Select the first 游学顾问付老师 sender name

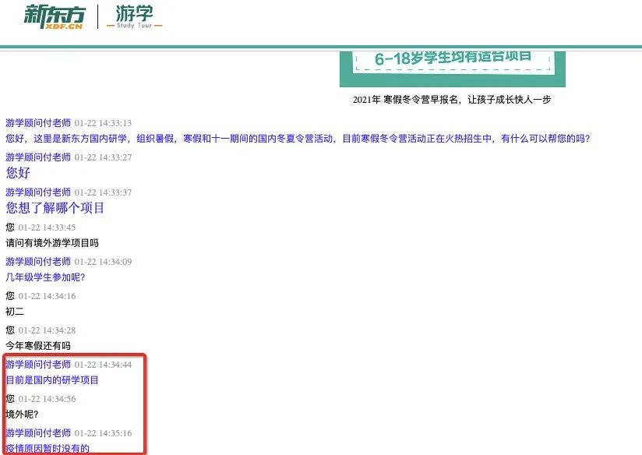click(x=37, y=122)
